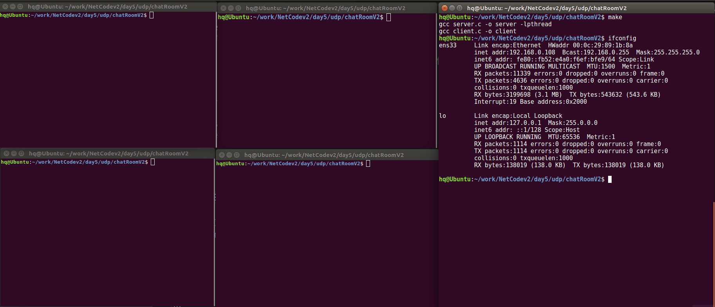Click 'Base address:0x2000' text
This screenshot has height=307, width=715.
[x=553, y=102]
